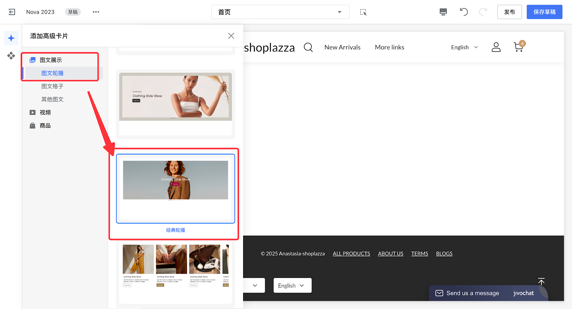Screen dimensions: 572x309
Task: Open the ALL PRODUCTS footer link
Action: coord(351,254)
